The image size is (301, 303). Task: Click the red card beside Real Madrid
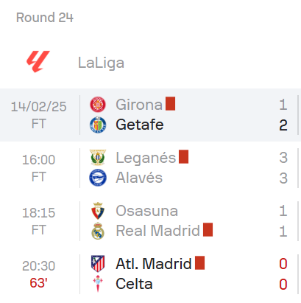tap(208, 230)
